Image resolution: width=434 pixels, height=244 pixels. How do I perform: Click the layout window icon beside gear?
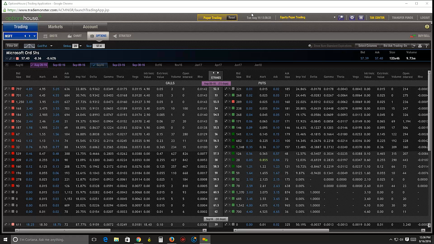[361, 18]
